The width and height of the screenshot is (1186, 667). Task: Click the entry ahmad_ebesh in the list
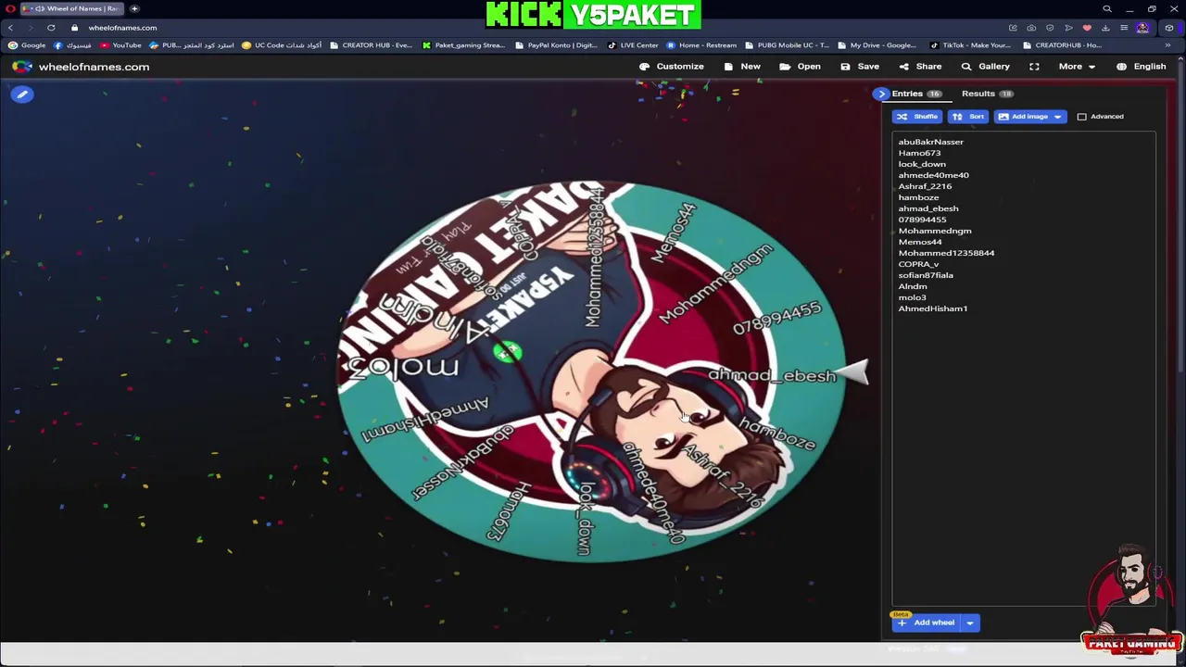(x=928, y=208)
